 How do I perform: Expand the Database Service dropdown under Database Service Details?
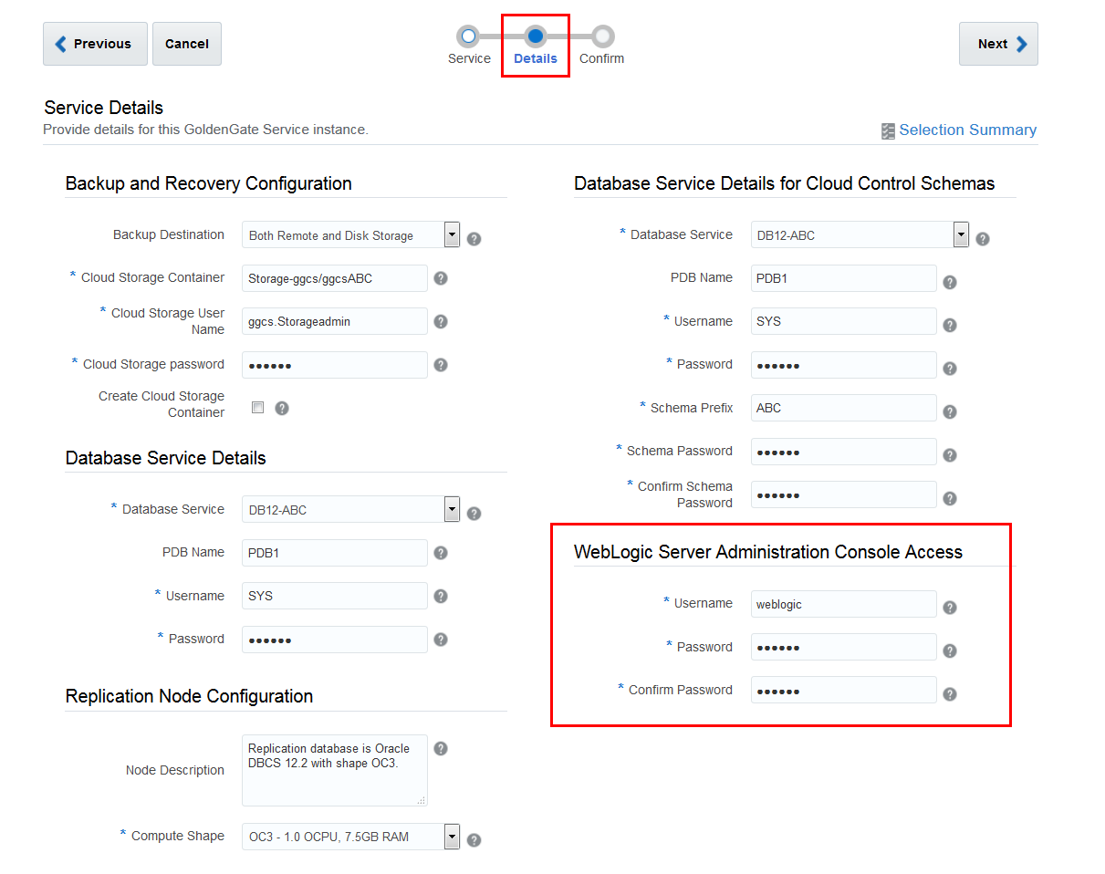tap(452, 509)
